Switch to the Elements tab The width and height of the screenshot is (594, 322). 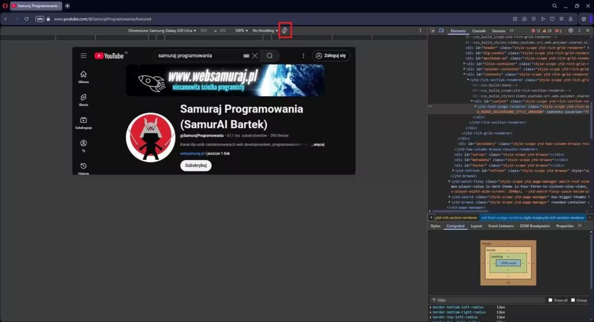(x=458, y=31)
